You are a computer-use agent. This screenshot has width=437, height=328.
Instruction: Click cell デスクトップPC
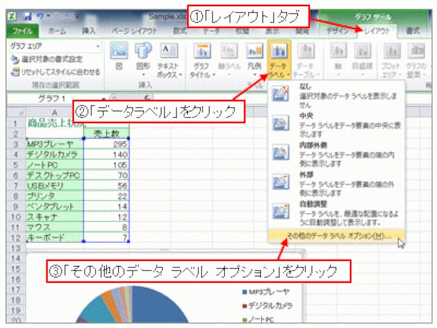(55, 175)
